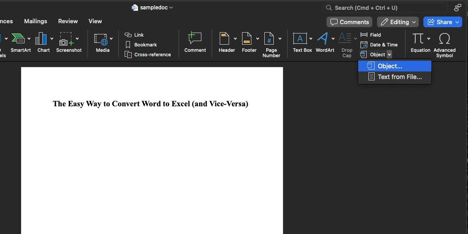
Task: Click the Equation pi icon
Action: 418,39
